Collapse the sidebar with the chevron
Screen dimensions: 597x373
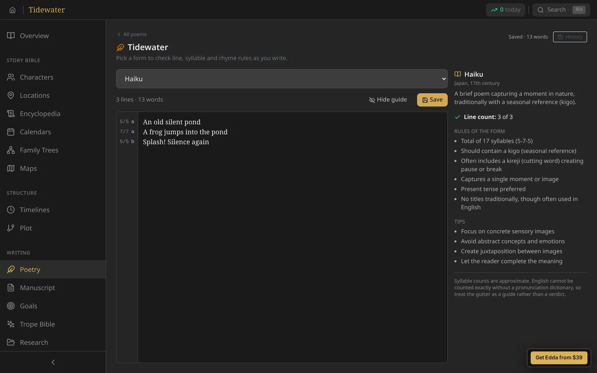click(x=53, y=362)
